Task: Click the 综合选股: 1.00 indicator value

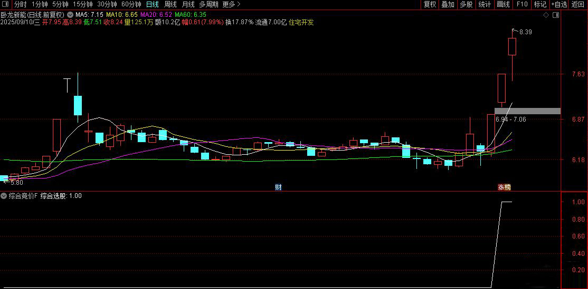Action: pyautogui.click(x=61, y=195)
